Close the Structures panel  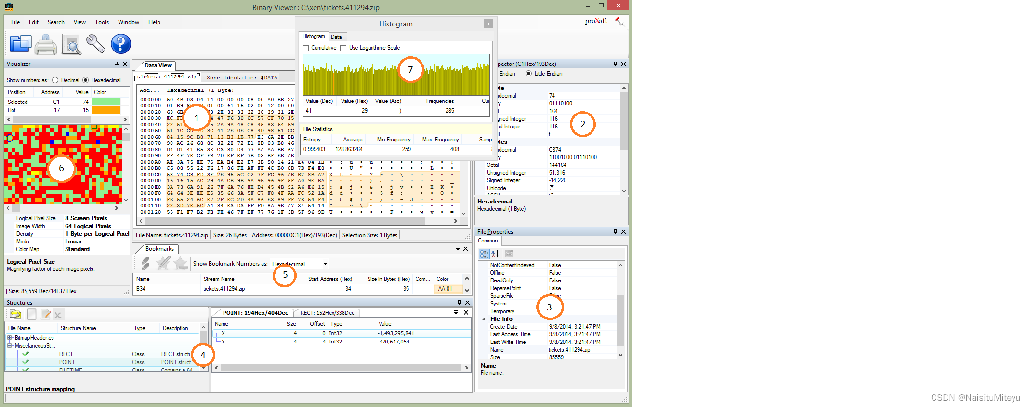[467, 303]
